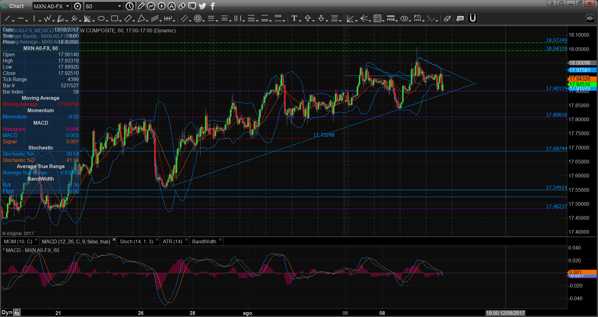Select the Text annotation tool
Image resolution: width=598 pixels, height=317 pixels.
click(x=294, y=19)
